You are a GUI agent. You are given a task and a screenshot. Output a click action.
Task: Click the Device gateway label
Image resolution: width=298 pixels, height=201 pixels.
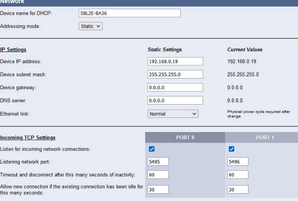(18, 88)
